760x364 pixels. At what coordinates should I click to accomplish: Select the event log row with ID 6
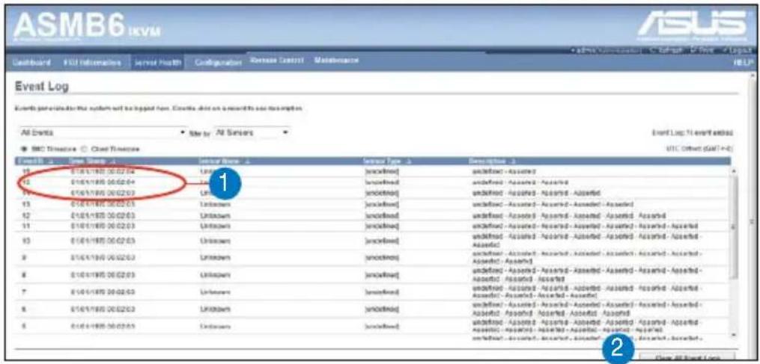click(x=372, y=309)
